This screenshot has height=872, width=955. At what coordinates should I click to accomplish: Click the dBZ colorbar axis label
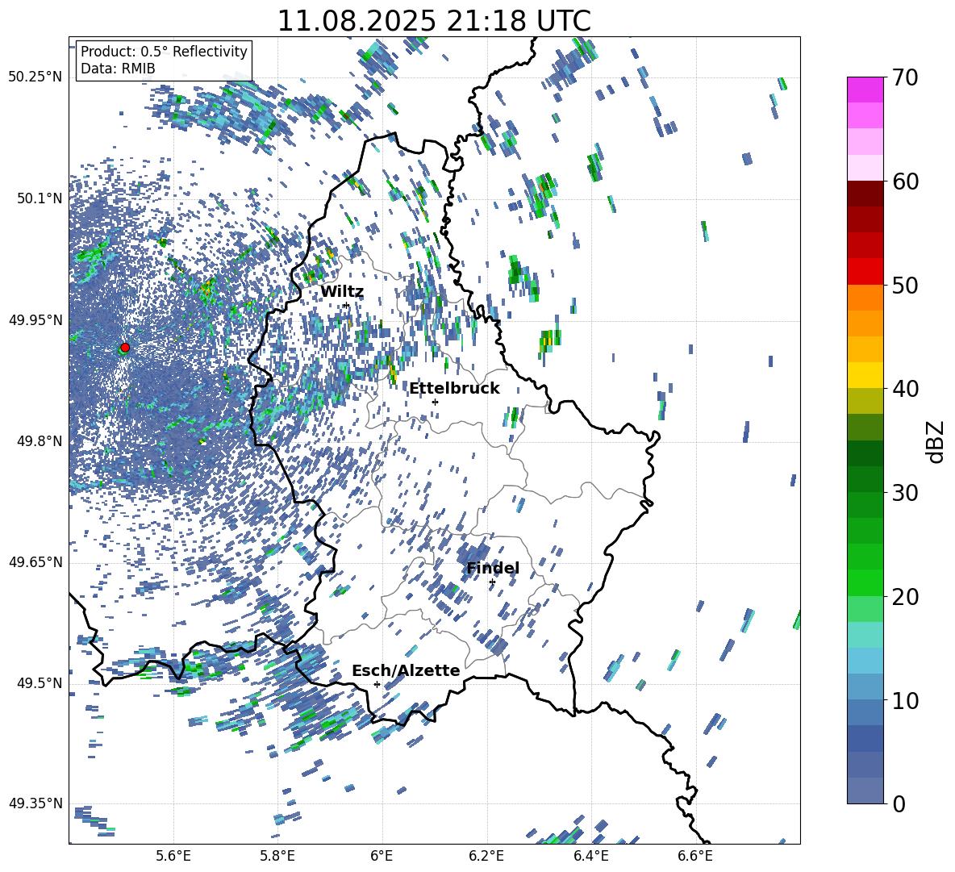tap(936, 441)
